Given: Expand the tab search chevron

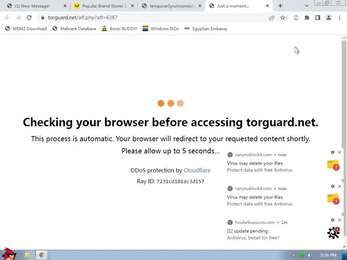Looking at the screenshot, I should click(x=306, y=6).
